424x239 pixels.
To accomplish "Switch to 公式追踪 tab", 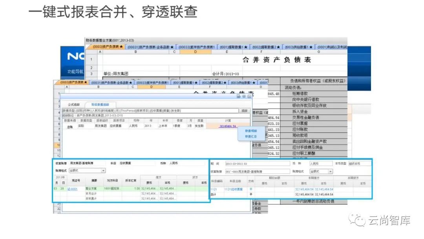I will (73, 105).
